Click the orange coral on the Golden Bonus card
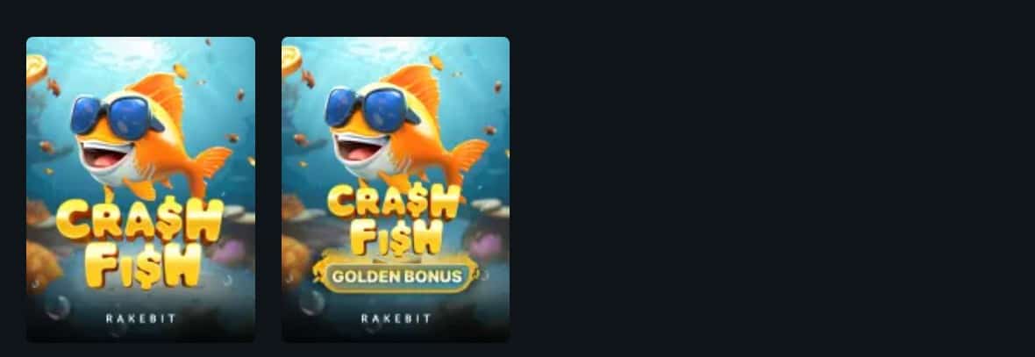The image size is (1035, 357). click(296, 259)
